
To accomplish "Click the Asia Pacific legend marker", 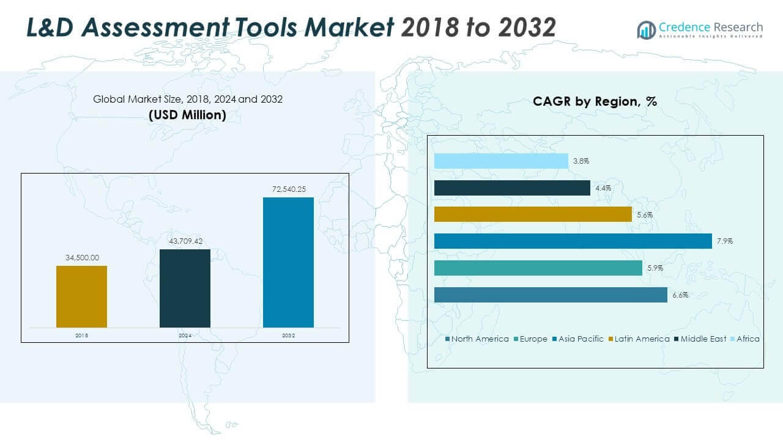I will [555, 339].
